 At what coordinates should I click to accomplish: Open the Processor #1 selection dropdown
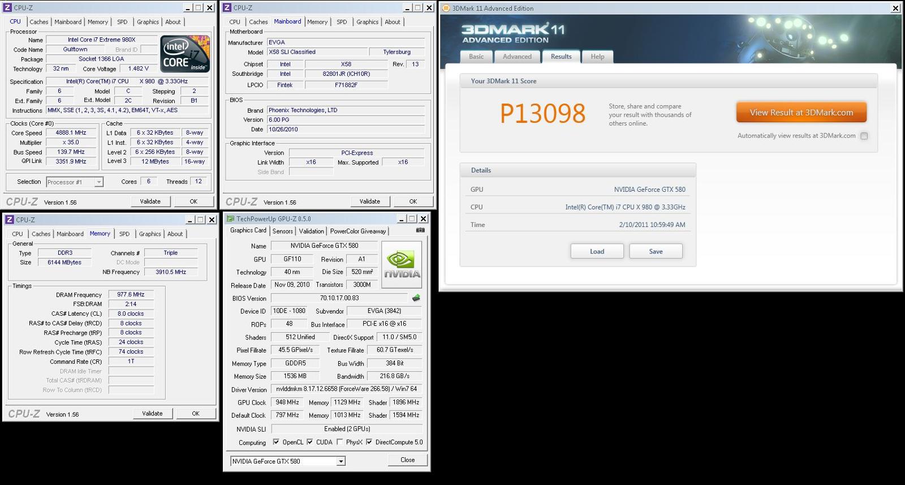click(98, 182)
